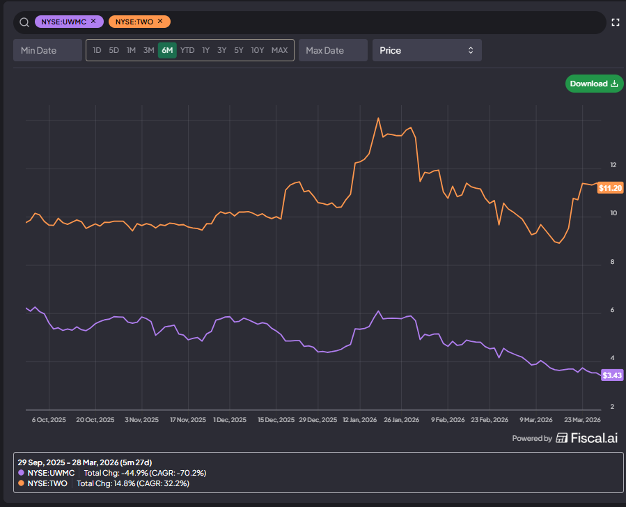Switch range to YTD
This screenshot has height=507, width=626.
(187, 50)
